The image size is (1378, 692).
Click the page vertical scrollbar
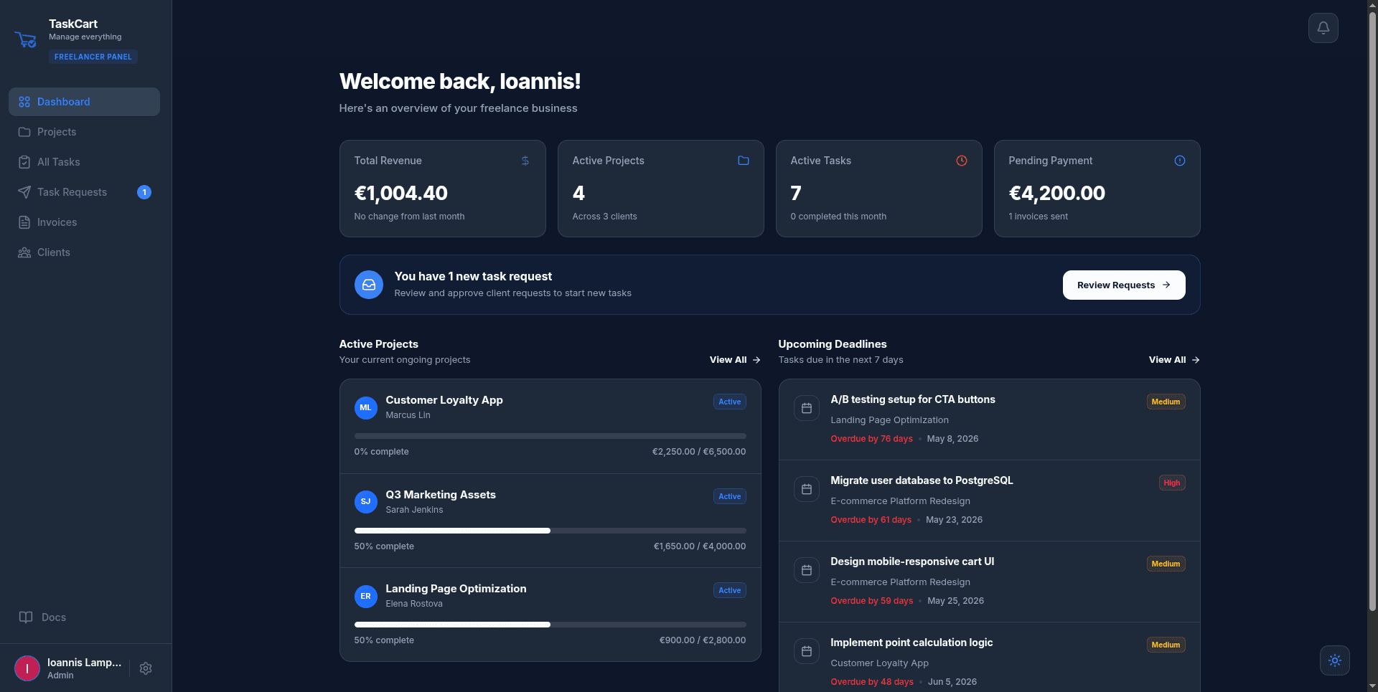1372,312
